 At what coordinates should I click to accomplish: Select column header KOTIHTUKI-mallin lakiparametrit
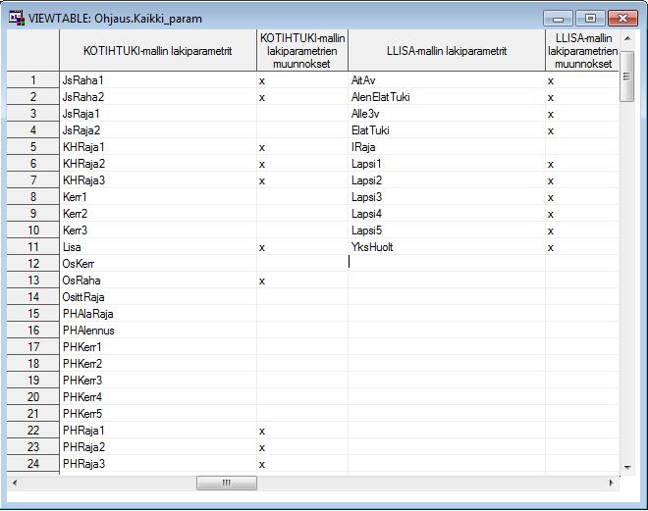tap(158, 51)
